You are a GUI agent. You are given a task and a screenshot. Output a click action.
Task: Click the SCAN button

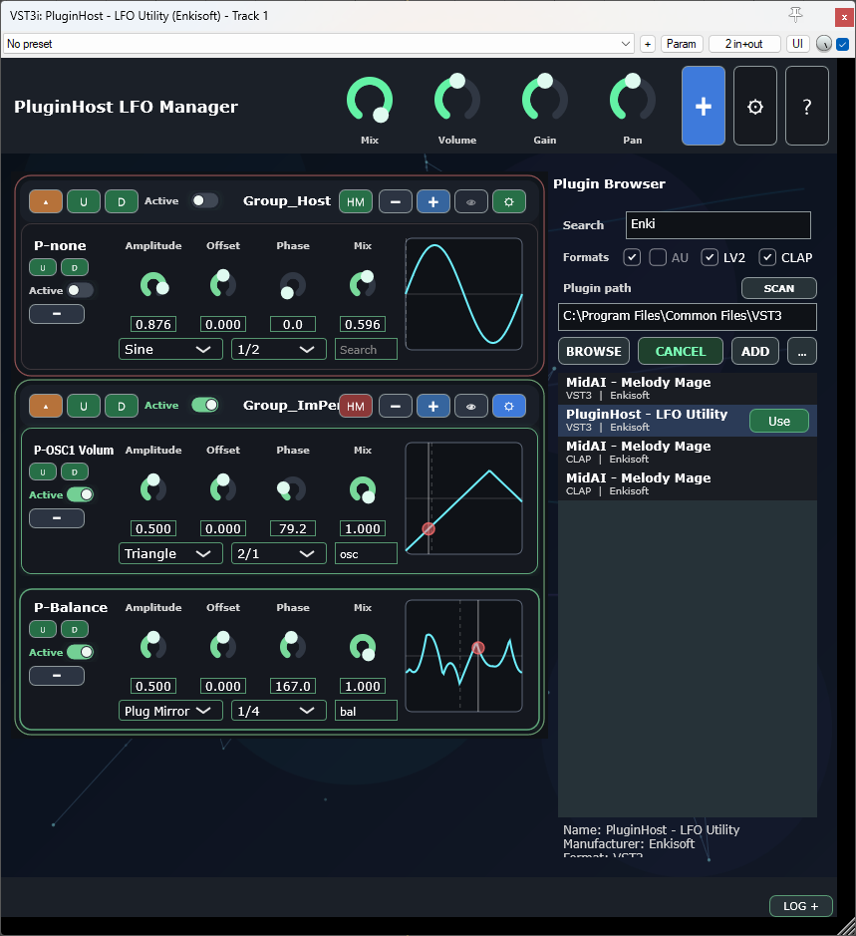coord(779,288)
